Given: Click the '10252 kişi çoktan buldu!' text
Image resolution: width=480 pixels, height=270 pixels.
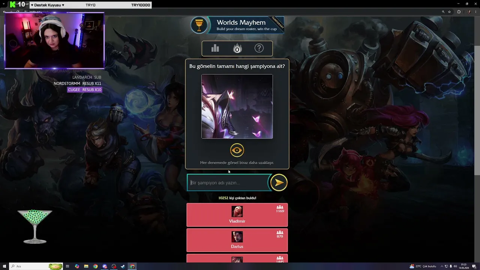Looking at the screenshot, I should pyautogui.click(x=237, y=198).
